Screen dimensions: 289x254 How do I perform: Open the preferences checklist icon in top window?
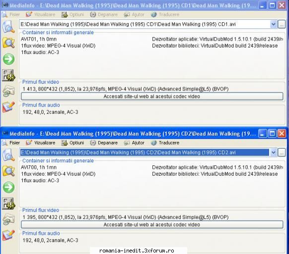(x=8, y=75)
